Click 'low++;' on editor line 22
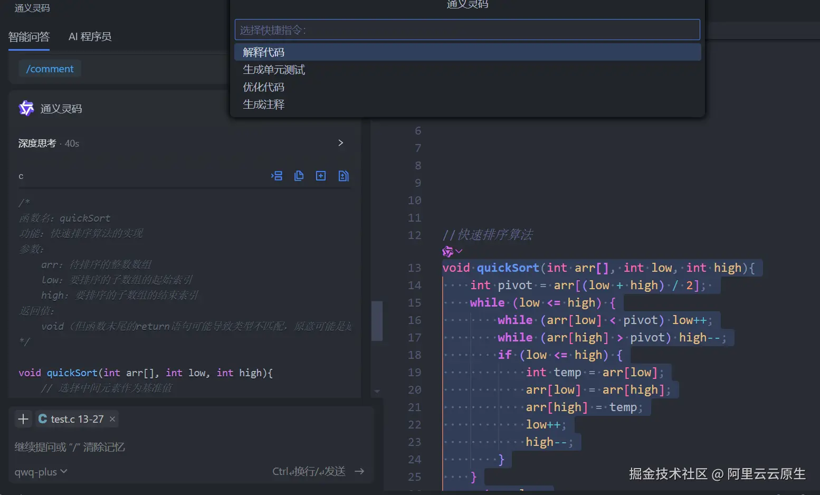 546,424
